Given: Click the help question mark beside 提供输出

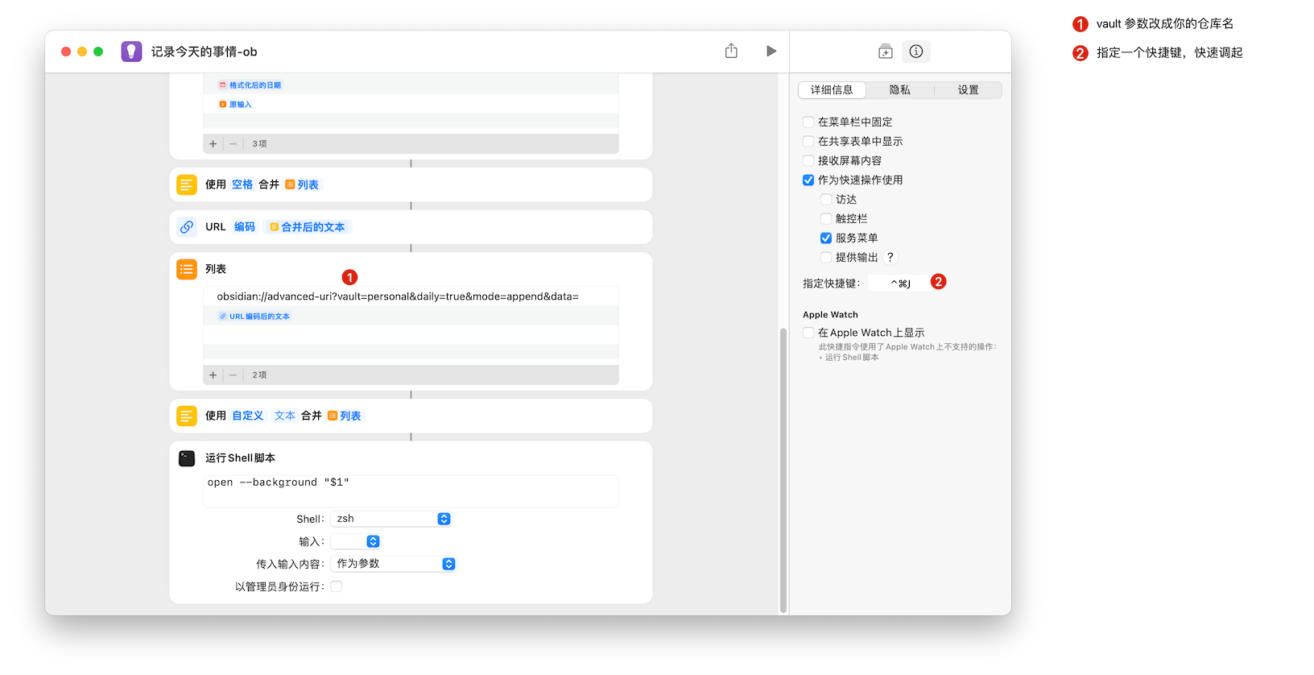Looking at the screenshot, I should [890, 258].
